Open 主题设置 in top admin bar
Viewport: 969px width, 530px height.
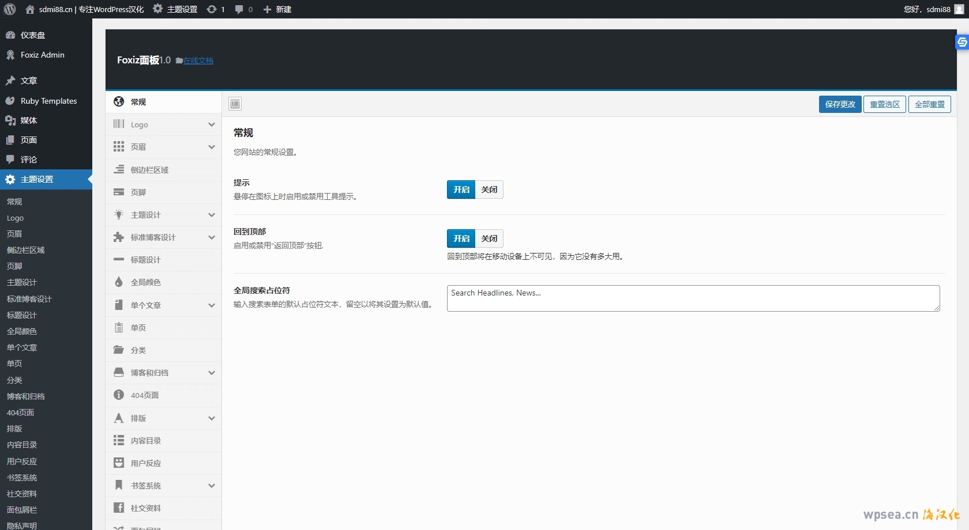point(175,9)
